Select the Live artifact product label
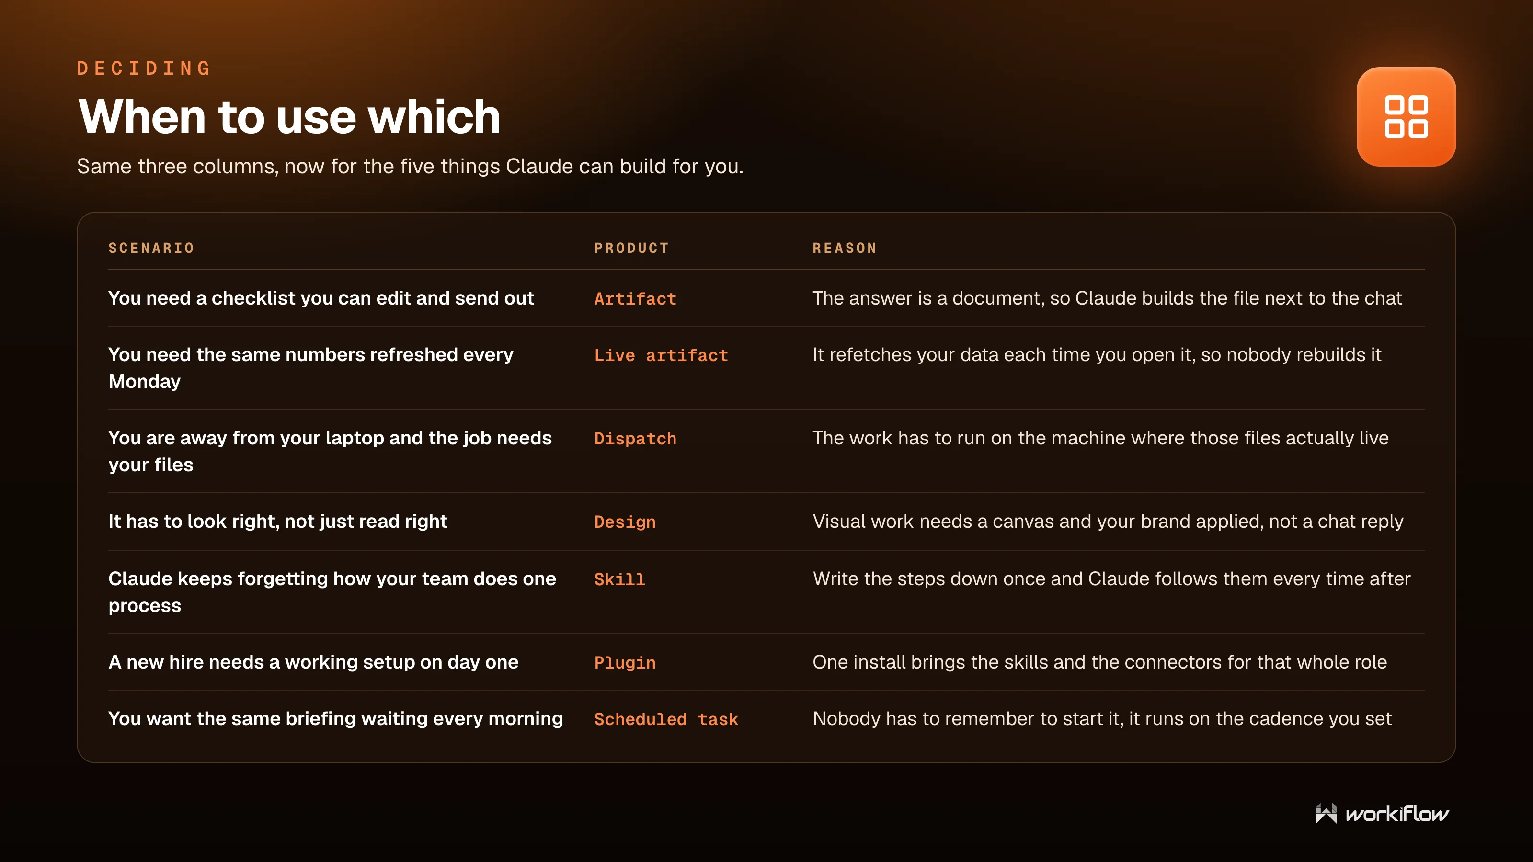Viewport: 1533px width, 862px height. pyautogui.click(x=661, y=355)
